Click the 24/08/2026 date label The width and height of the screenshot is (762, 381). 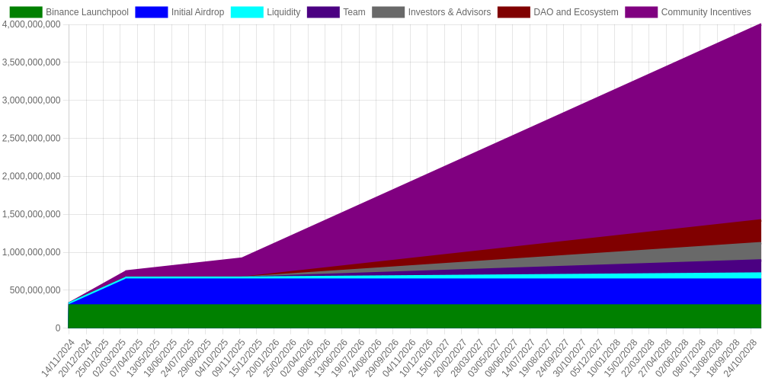pos(365,357)
